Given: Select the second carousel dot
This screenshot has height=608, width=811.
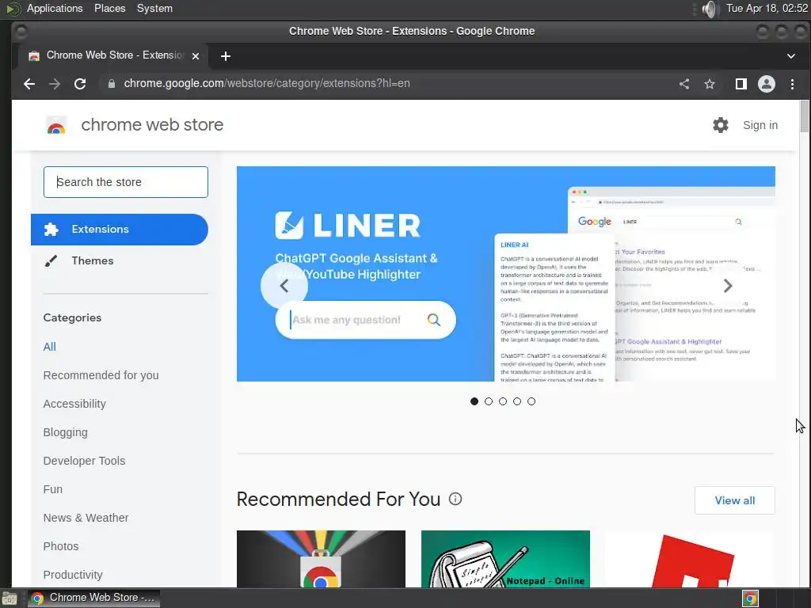Looking at the screenshot, I should [x=489, y=401].
